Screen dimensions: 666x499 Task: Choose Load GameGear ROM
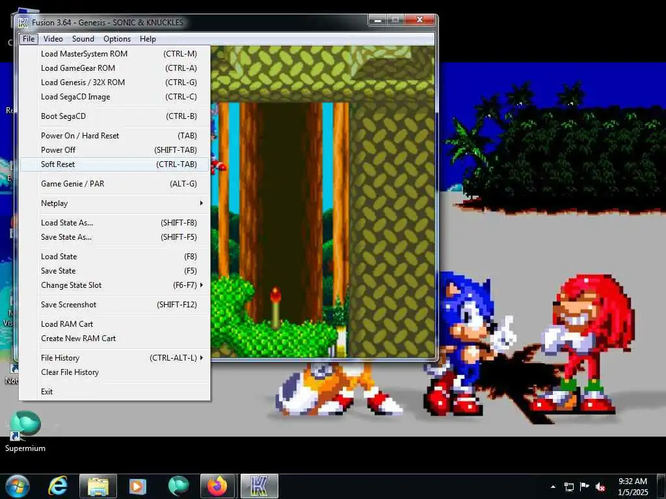(x=114, y=68)
